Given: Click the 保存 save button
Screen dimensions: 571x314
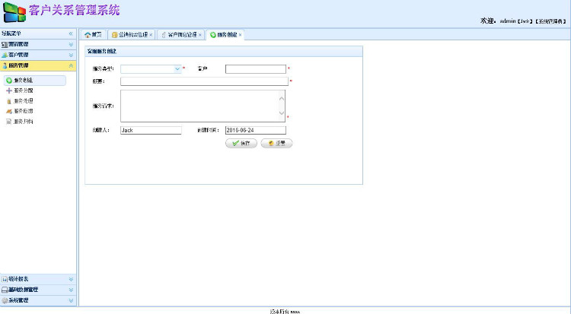Looking at the screenshot, I should point(241,144).
